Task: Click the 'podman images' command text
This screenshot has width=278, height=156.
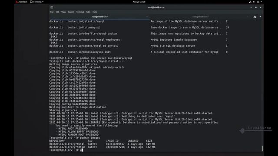Action: click(x=90, y=138)
